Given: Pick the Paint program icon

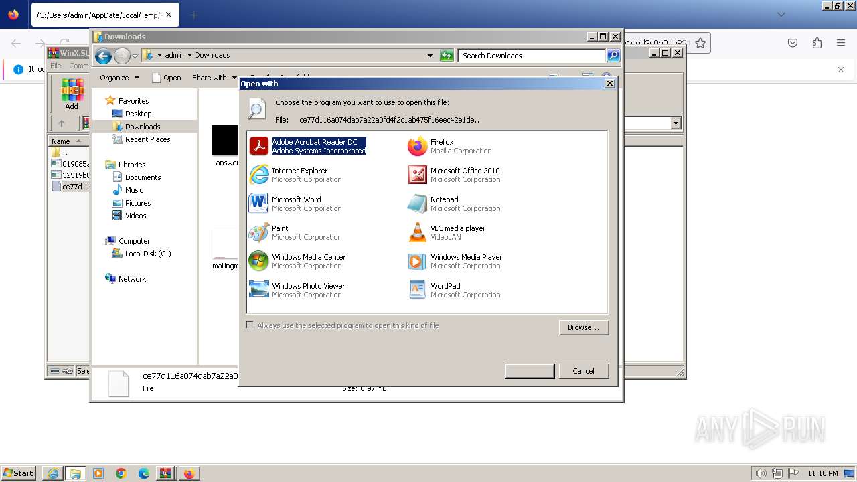Looking at the screenshot, I should click(259, 232).
